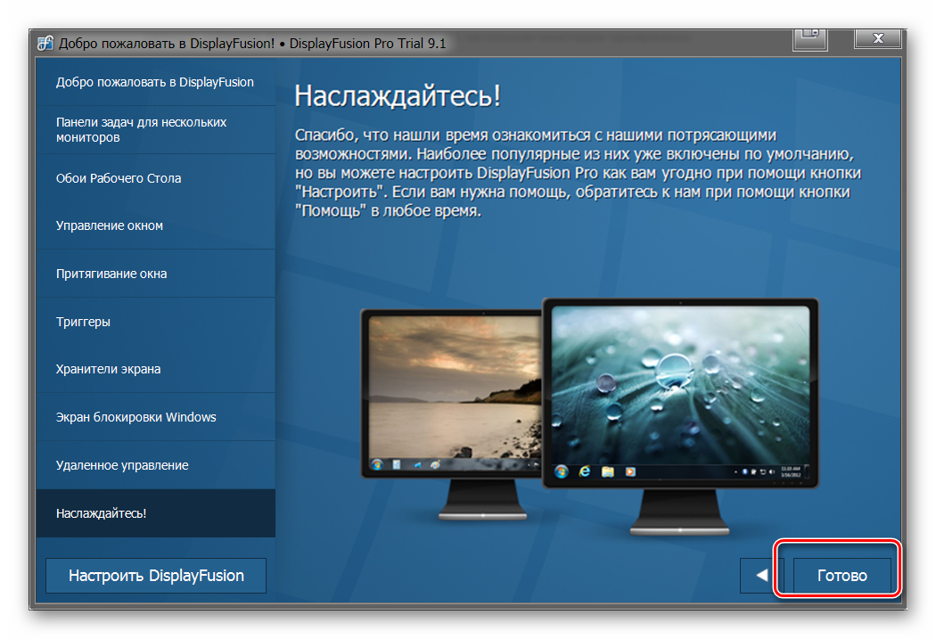This screenshot has width=936, height=639.
Task: Click the right monitor's water droplets wallpaper
Action: (x=680, y=383)
